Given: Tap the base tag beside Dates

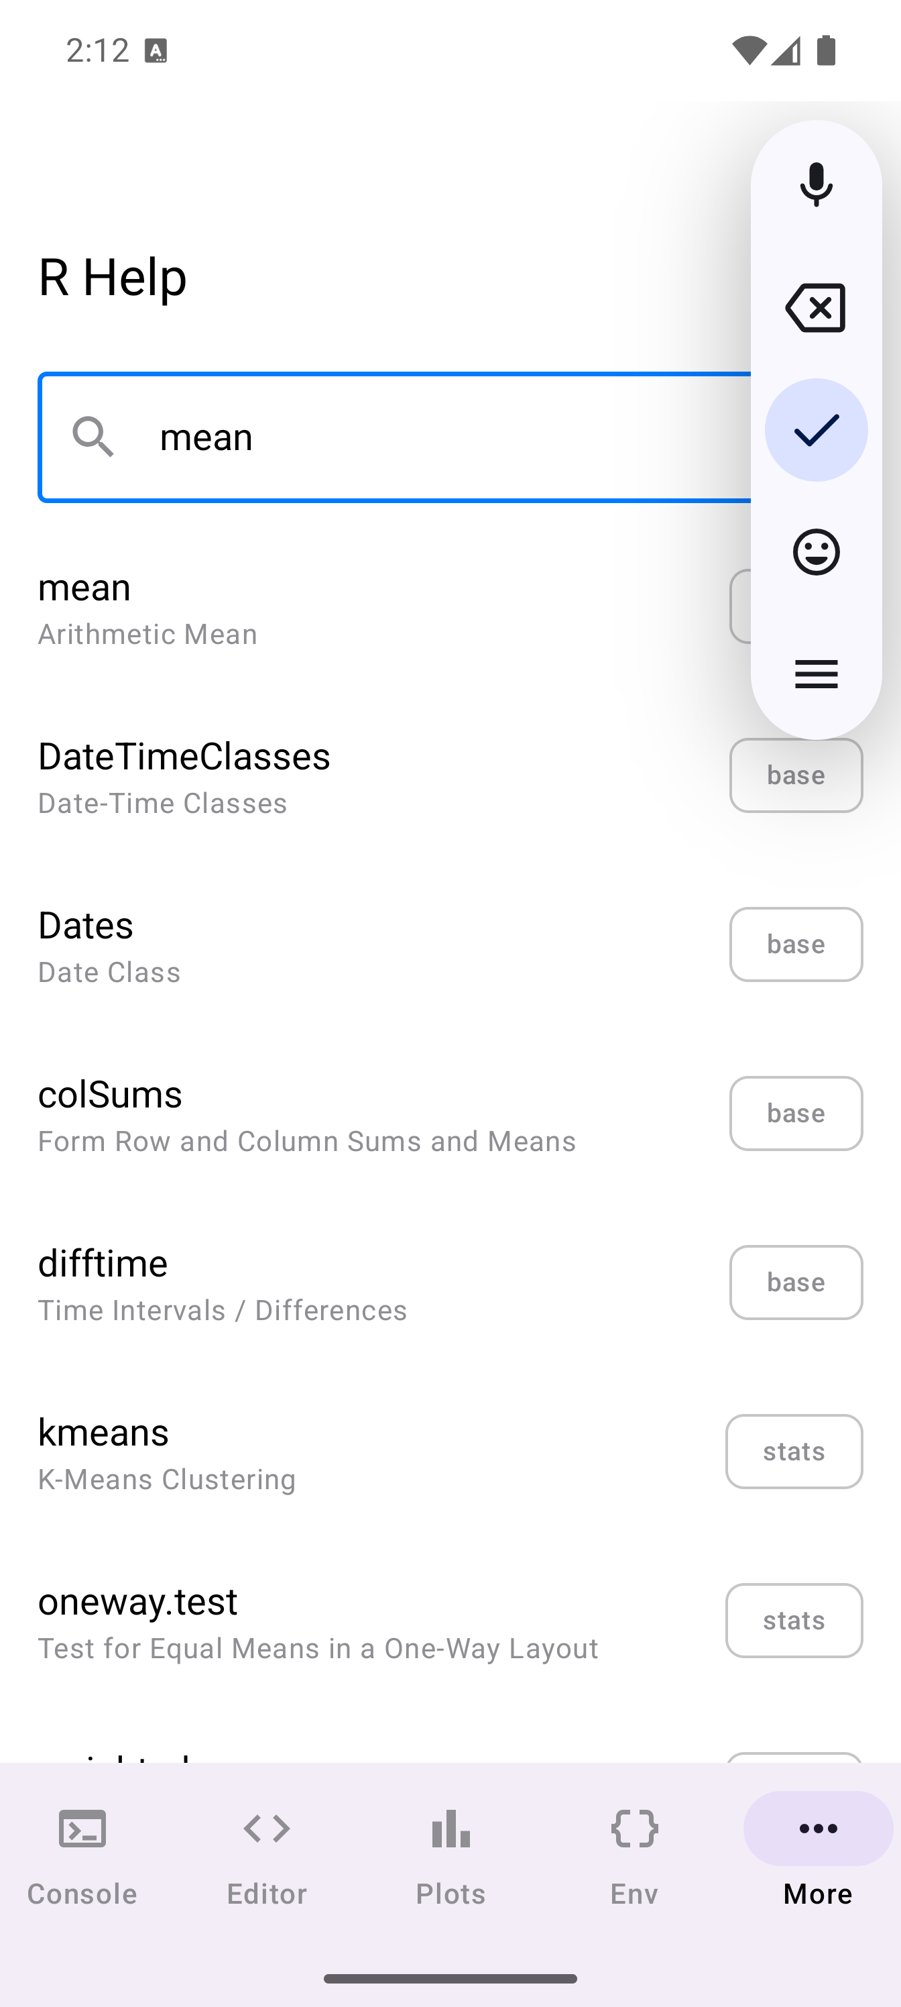Looking at the screenshot, I should (795, 944).
